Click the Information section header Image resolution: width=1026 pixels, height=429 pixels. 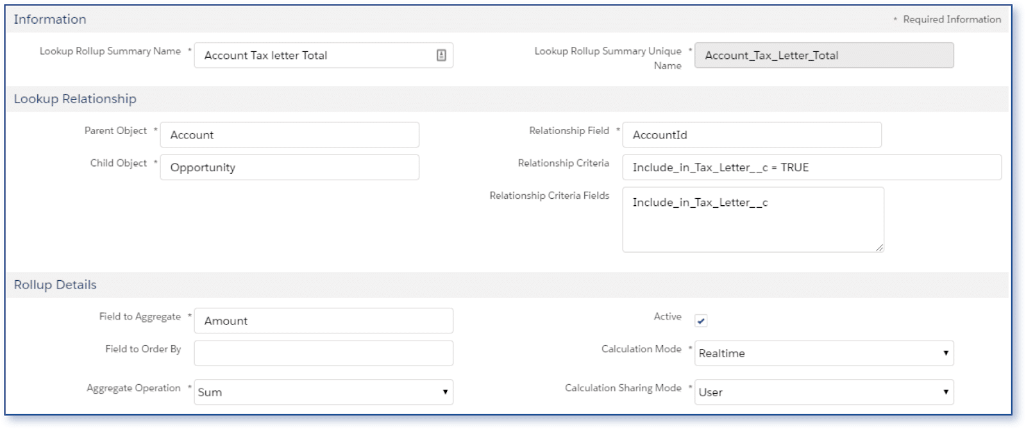click(x=50, y=20)
